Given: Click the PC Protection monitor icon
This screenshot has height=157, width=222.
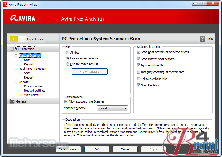Looking at the screenshot, I should click(12, 49).
